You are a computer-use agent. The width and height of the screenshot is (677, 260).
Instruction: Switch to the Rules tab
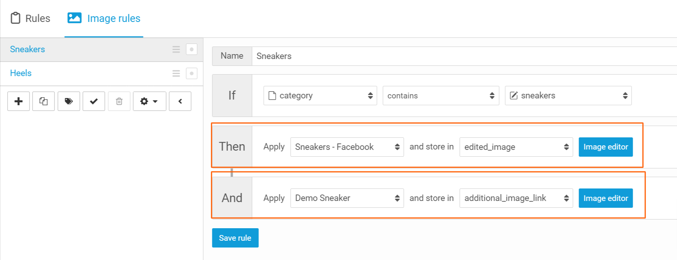pos(31,18)
